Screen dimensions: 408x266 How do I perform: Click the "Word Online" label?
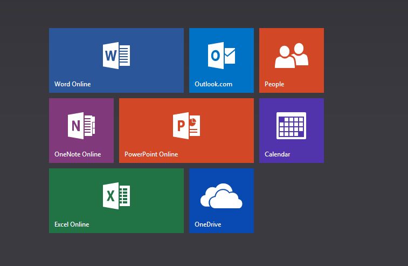pyautogui.click(x=73, y=84)
